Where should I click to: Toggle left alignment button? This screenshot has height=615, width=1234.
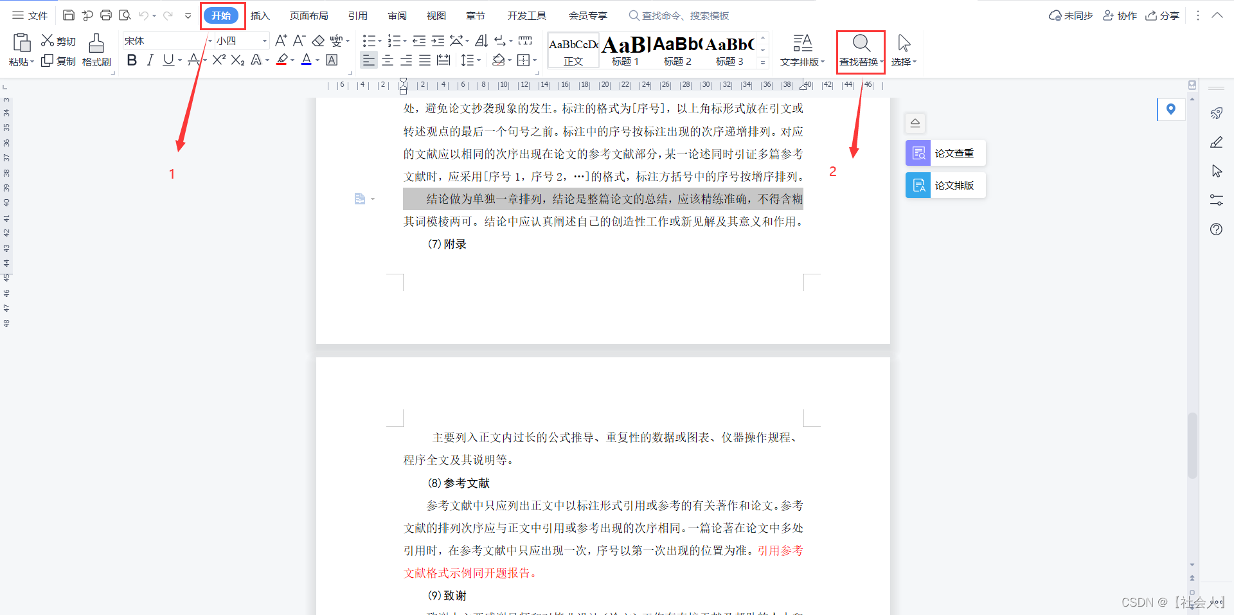(x=368, y=60)
